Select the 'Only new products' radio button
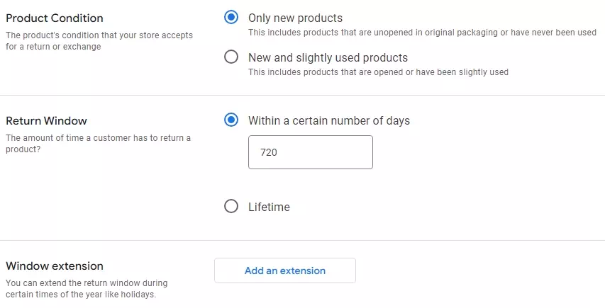The image size is (605, 308). [x=231, y=18]
